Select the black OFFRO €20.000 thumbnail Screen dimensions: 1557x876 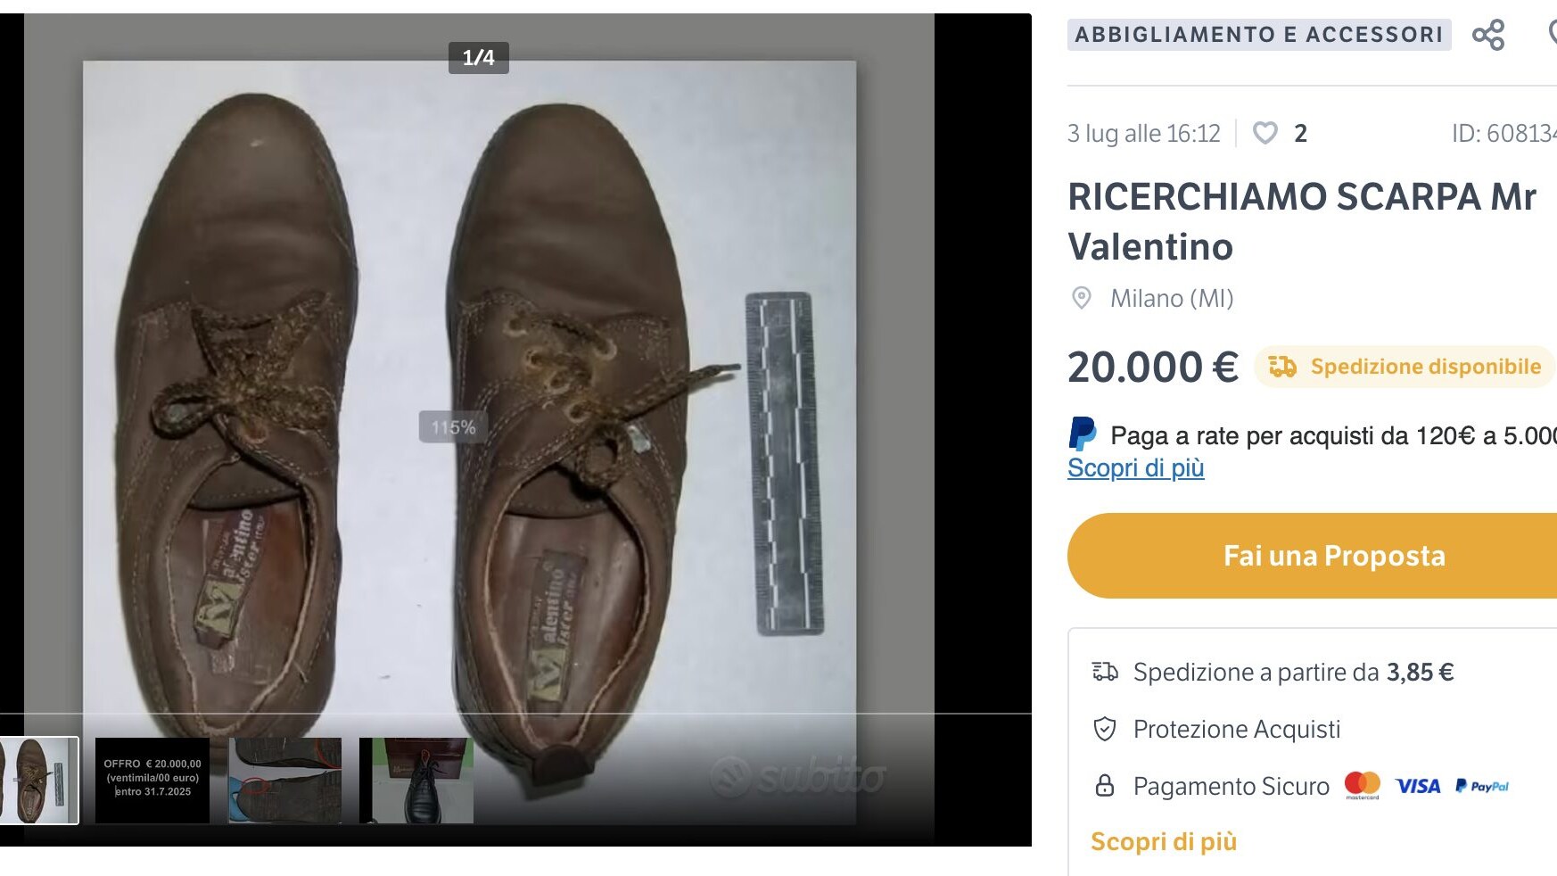(x=152, y=781)
